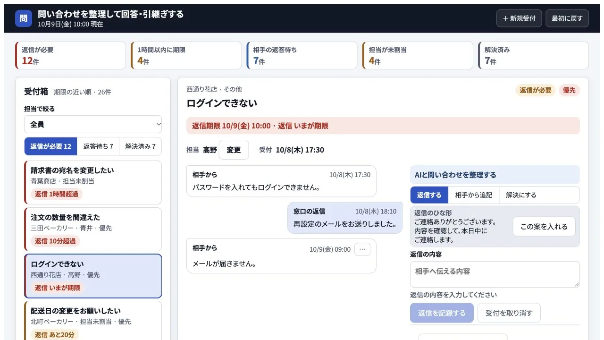Image resolution: width=604 pixels, height=340 pixels.
Task: Open the 請求書の宛名を変更したい ticket
Action: [x=93, y=182]
